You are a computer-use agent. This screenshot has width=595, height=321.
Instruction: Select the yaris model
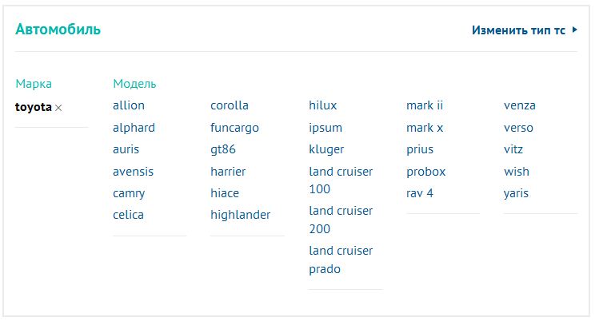click(516, 193)
